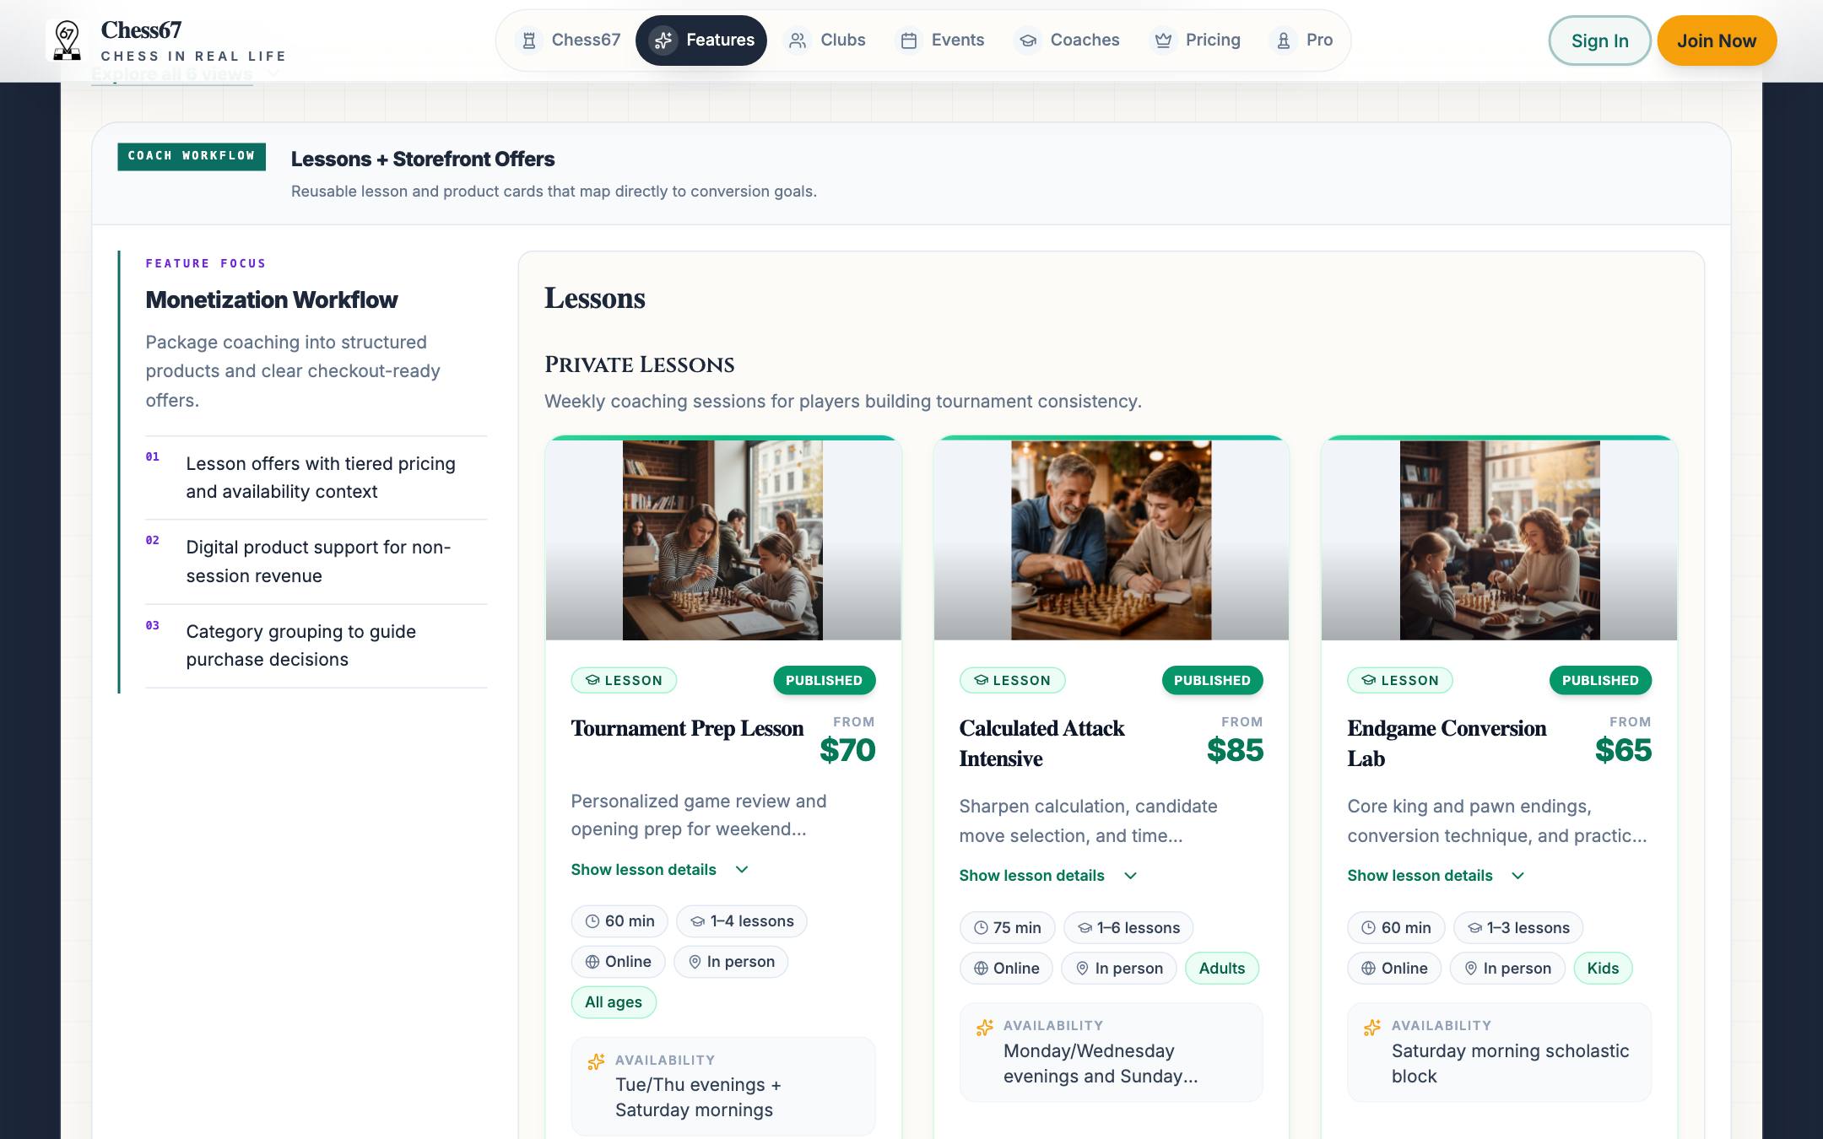Click pin icon in Tournament Prep In person chip
Screen dimensions: 1823x1139
click(695, 962)
